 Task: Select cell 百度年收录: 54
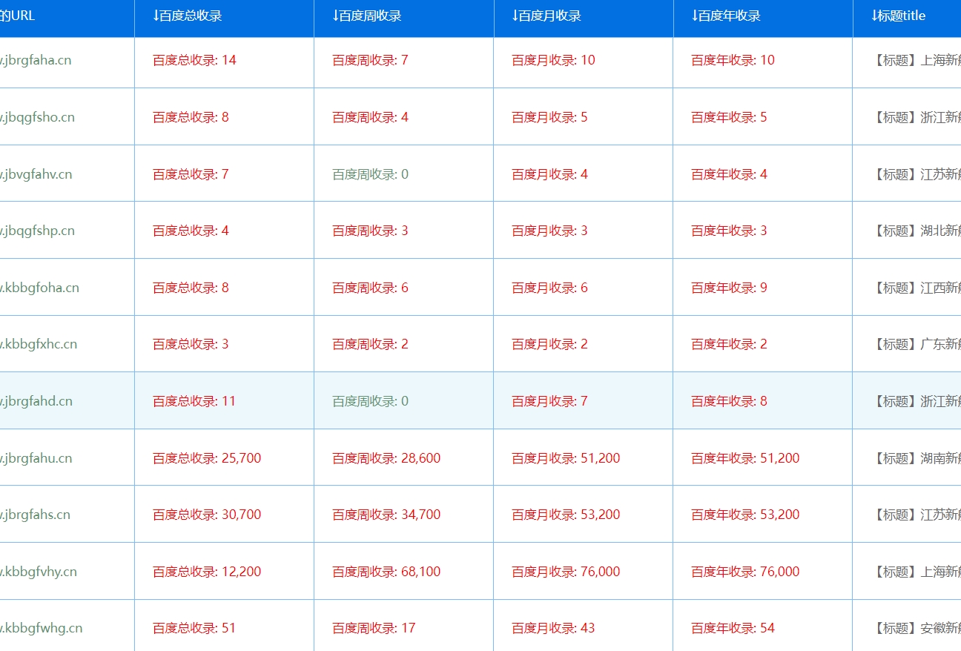point(733,628)
